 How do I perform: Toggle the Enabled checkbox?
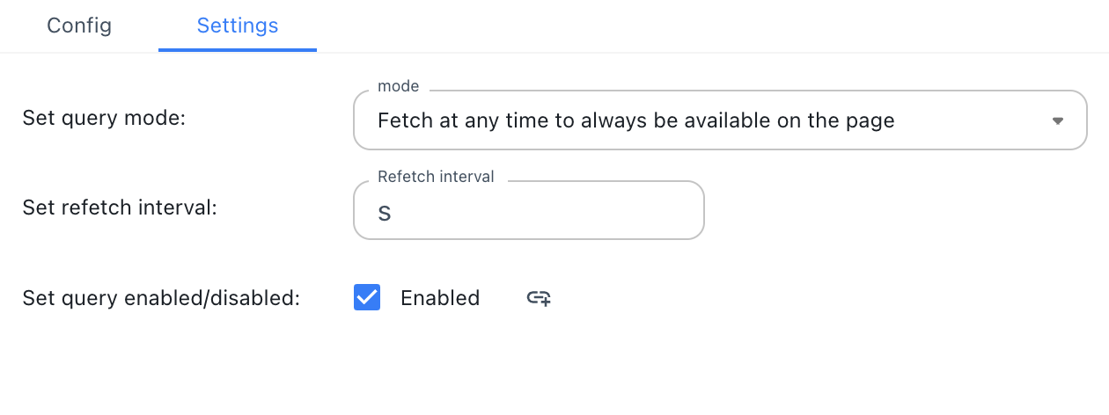tap(367, 298)
